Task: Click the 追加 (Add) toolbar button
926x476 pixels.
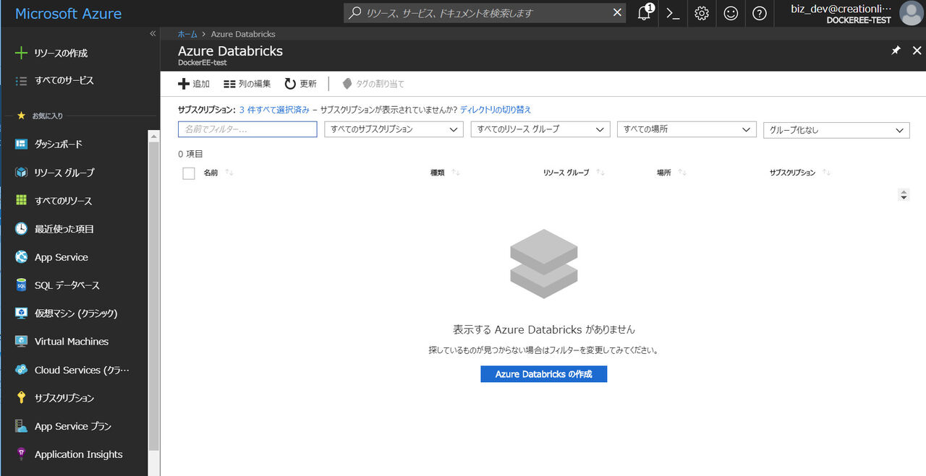Action: point(194,84)
